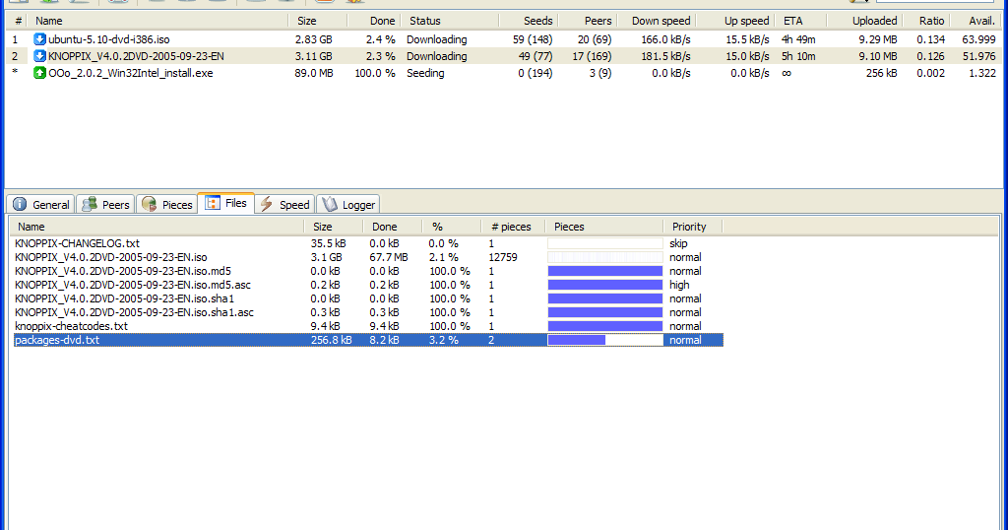This screenshot has width=1008, height=530.
Task: Select the Files tab
Action: 225,203
